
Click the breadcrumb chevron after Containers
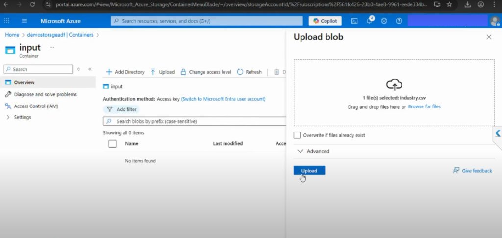tap(98, 35)
